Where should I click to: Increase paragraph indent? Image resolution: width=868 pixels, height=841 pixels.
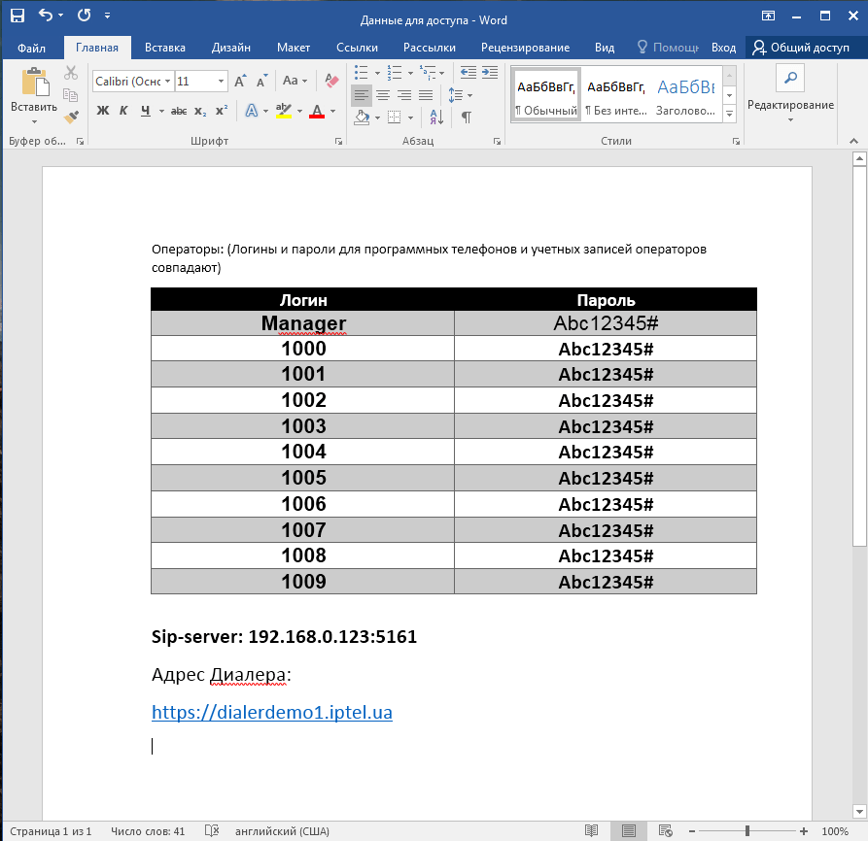click(x=490, y=73)
